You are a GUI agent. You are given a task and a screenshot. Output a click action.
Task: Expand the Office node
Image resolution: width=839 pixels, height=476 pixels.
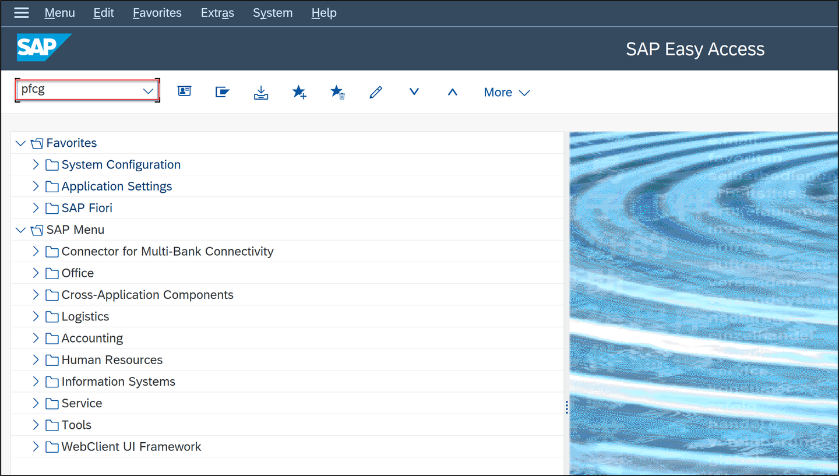click(36, 273)
